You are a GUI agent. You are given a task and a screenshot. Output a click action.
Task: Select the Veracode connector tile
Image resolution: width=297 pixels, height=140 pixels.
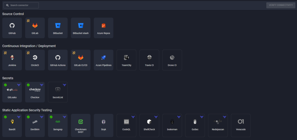coord(241,126)
